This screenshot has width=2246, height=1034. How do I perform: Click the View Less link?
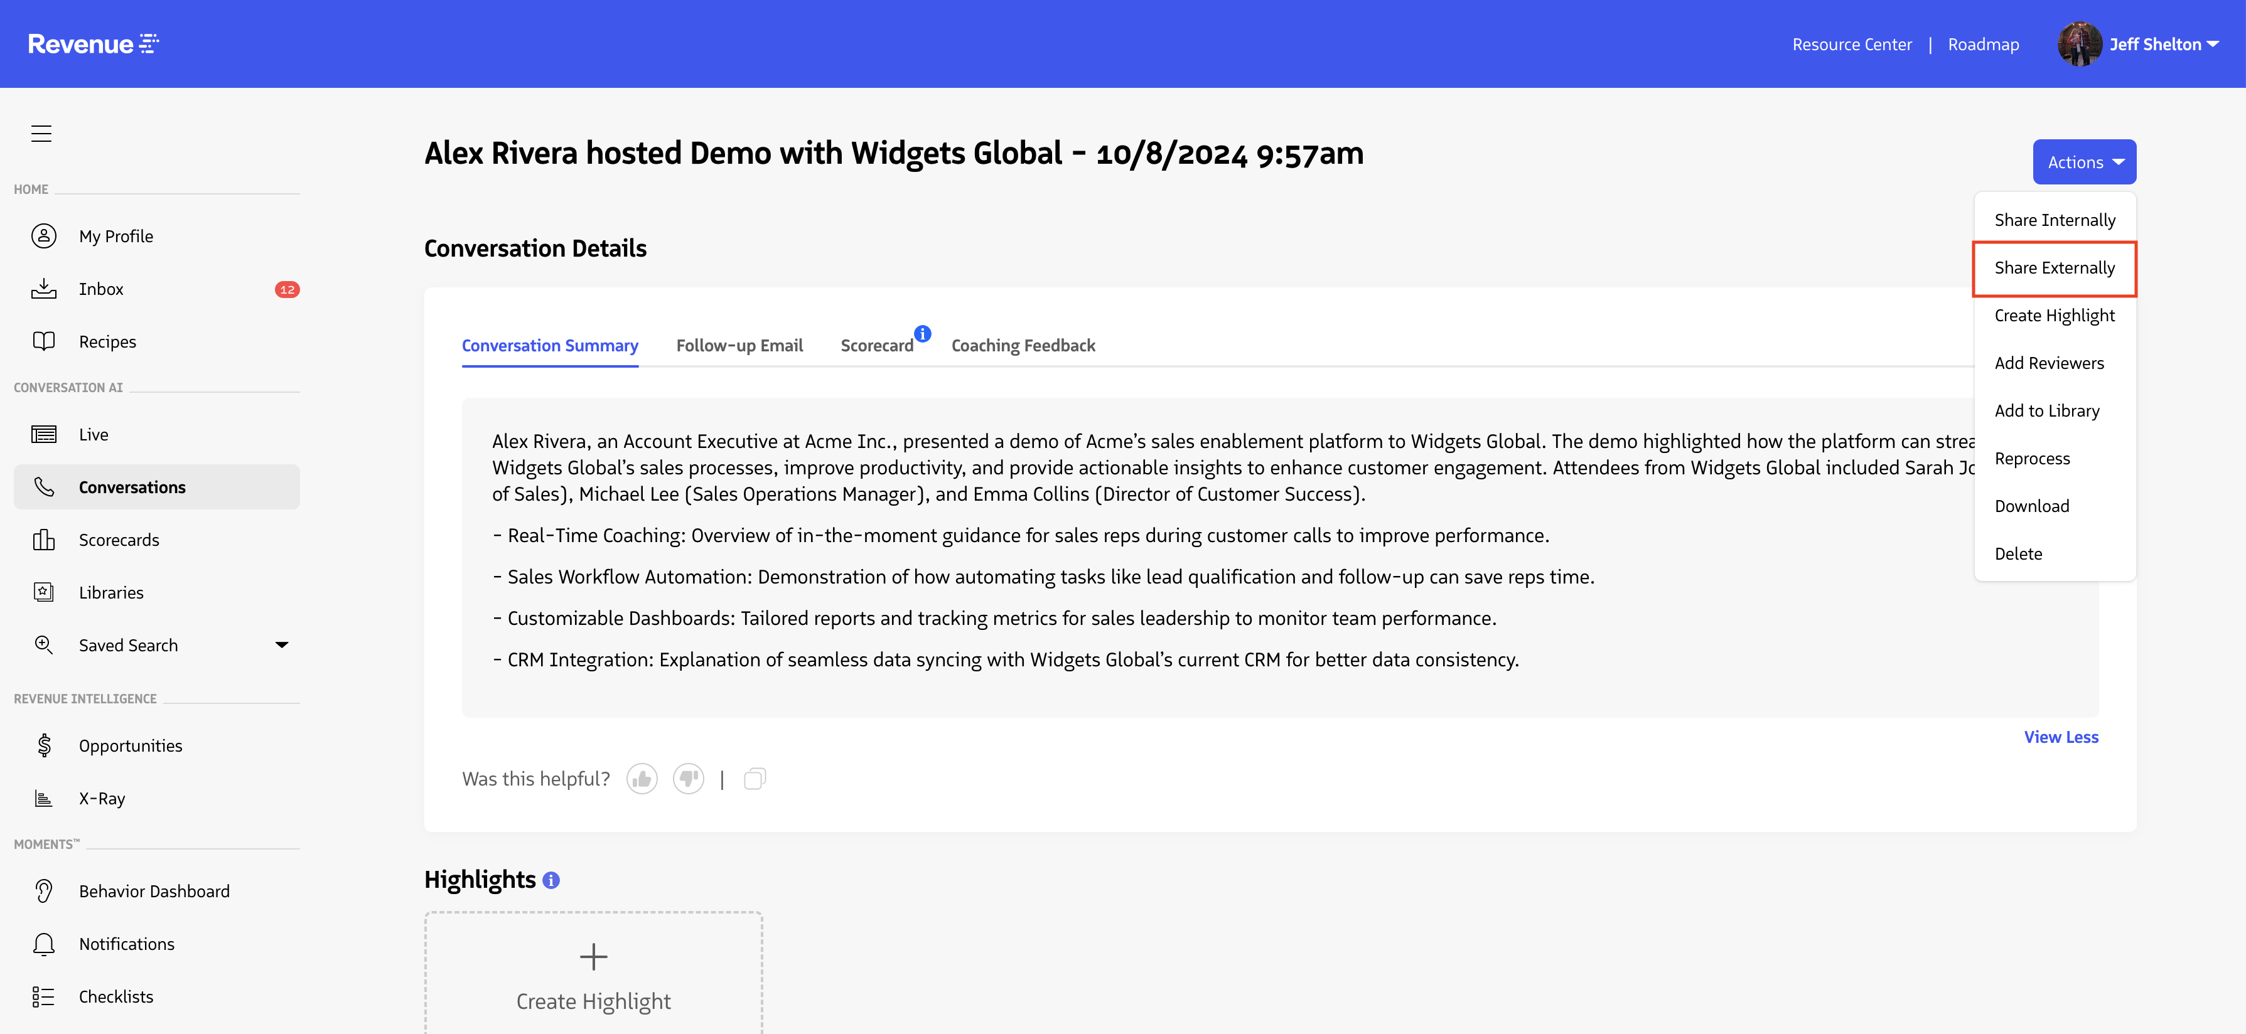tap(2060, 738)
